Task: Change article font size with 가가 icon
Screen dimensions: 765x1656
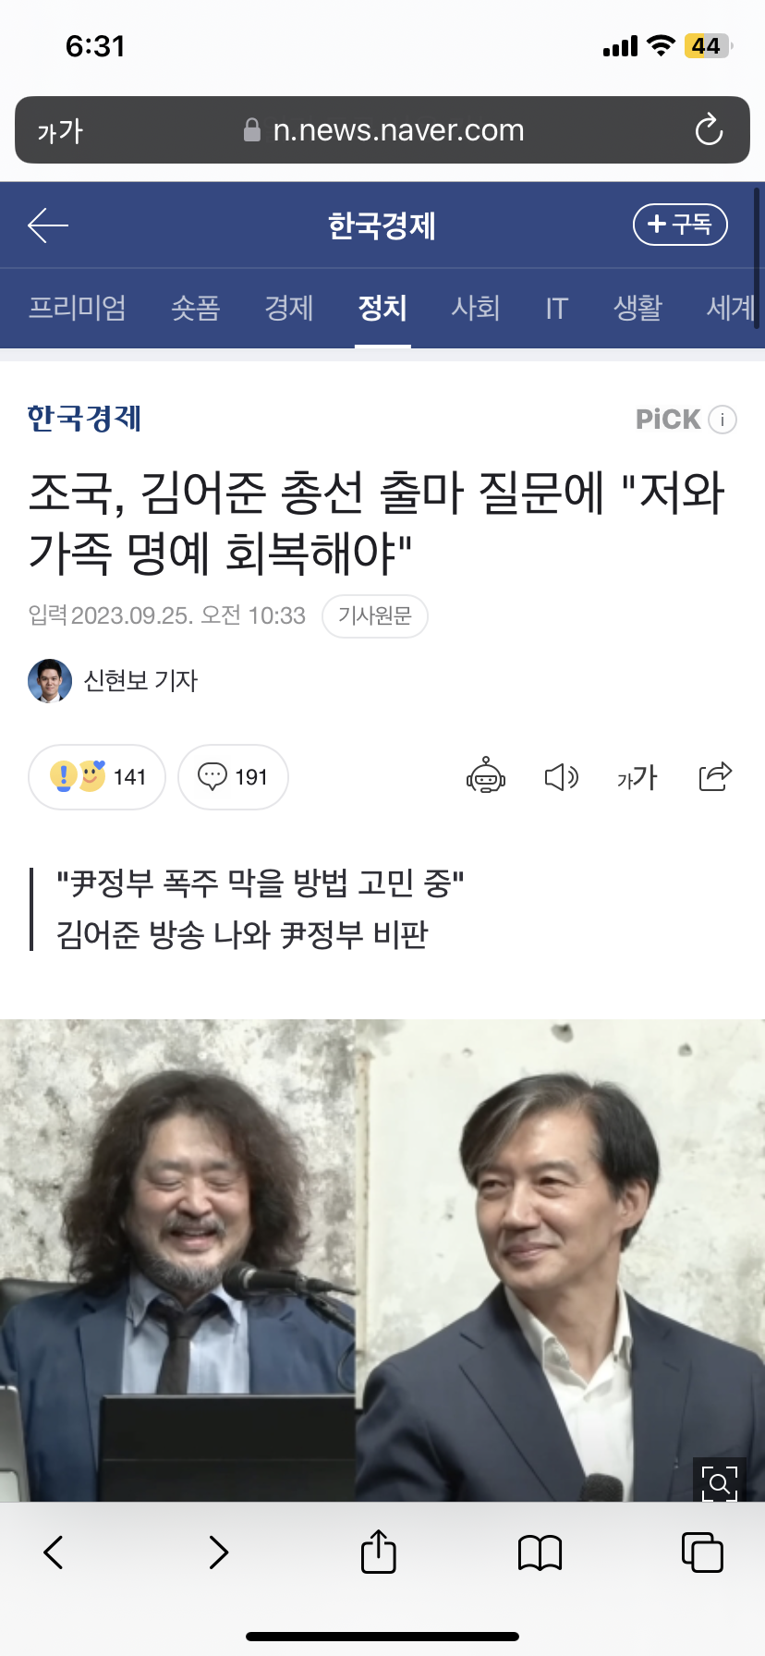Action: [x=637, y=777]
